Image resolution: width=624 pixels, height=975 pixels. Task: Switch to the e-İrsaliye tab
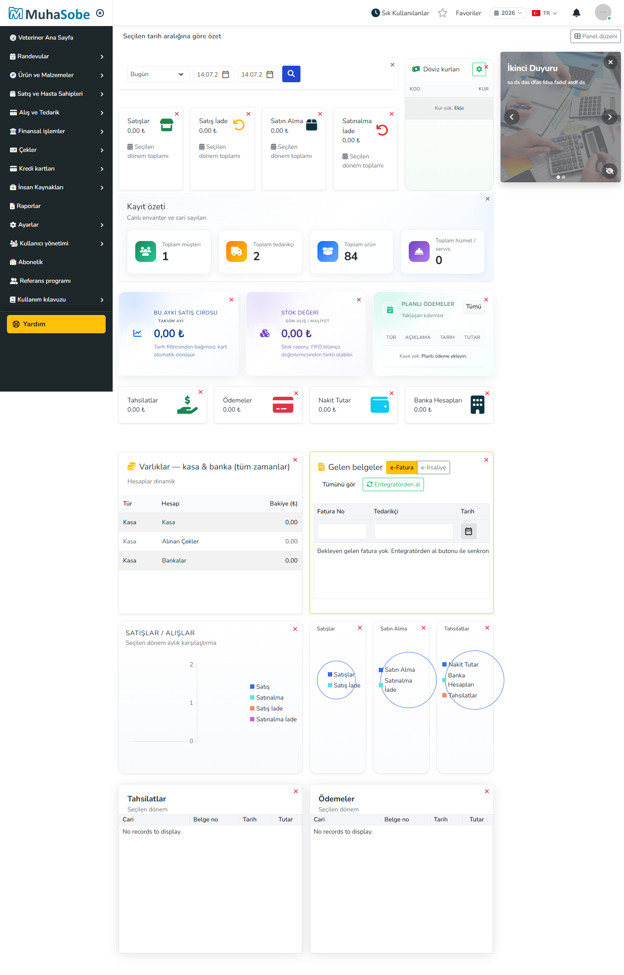point(434,467)
